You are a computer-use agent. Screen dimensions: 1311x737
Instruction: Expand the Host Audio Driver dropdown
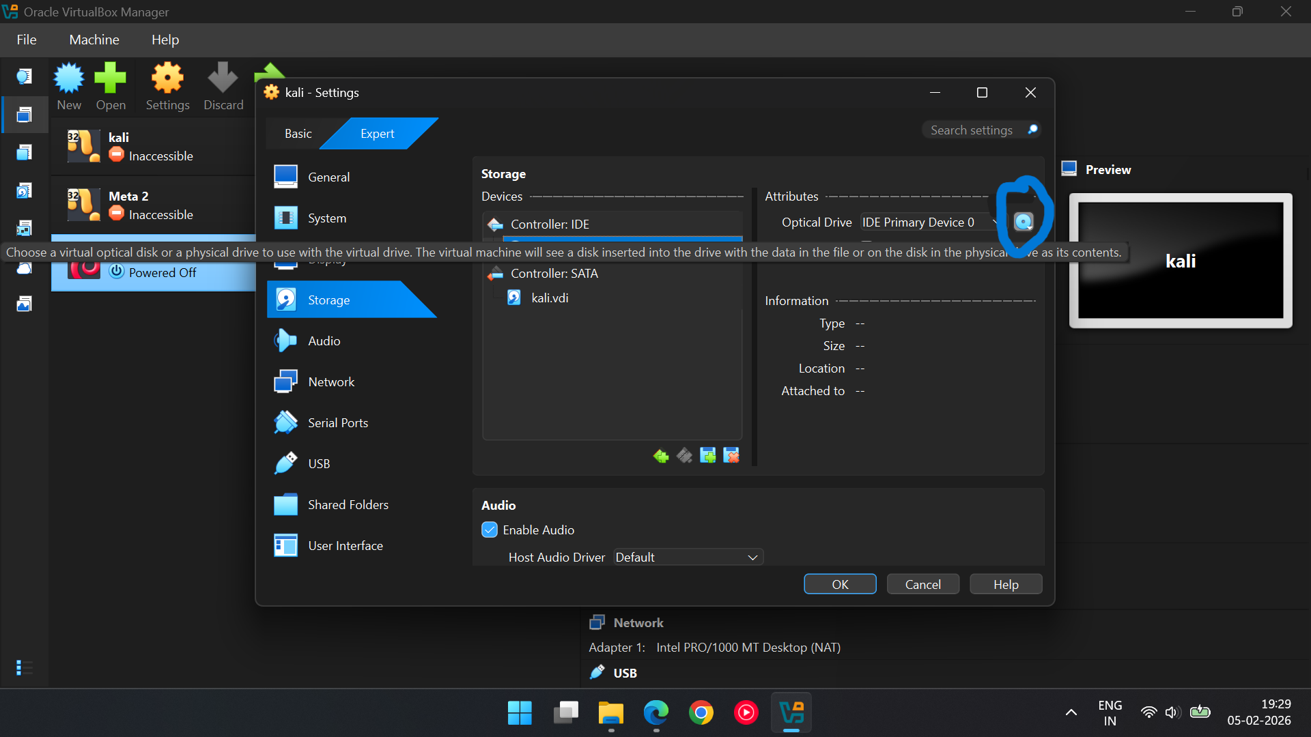pyautogui.click(x=688, y=558)
